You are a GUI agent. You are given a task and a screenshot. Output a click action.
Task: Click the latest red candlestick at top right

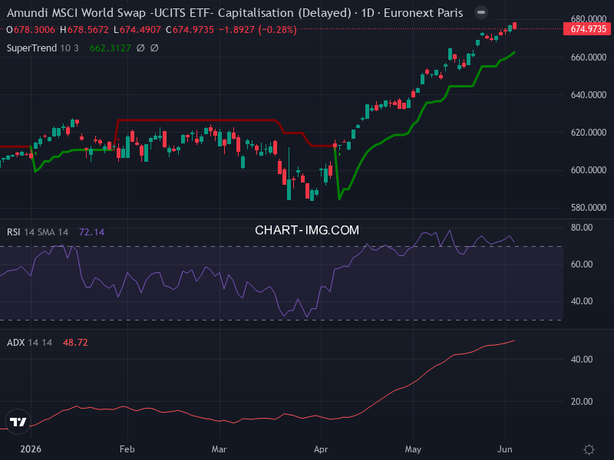(x=514, y=26)
